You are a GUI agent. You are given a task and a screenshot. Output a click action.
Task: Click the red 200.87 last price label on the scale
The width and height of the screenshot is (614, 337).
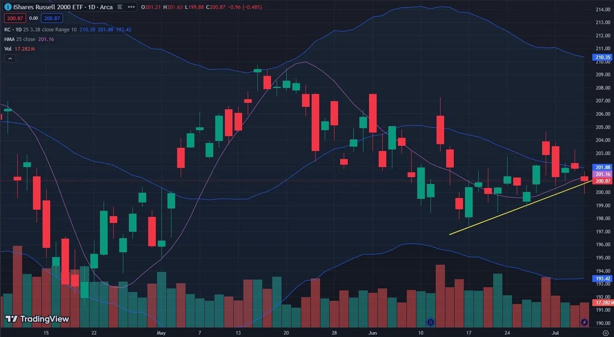(x=603, y=181)
